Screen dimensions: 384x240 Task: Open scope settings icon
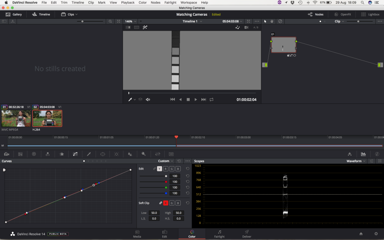[372, 161]
